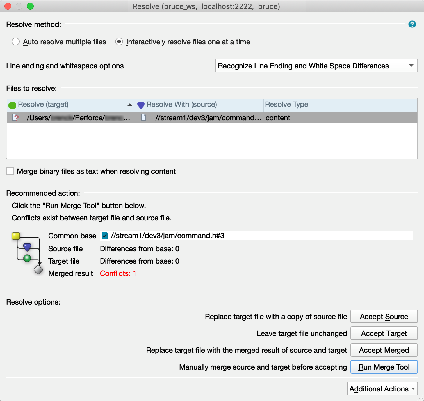Toggle sort arrow on Resolve (target) column
The image size is (424, 401).
pyautogui.click(x=129, y=105)
